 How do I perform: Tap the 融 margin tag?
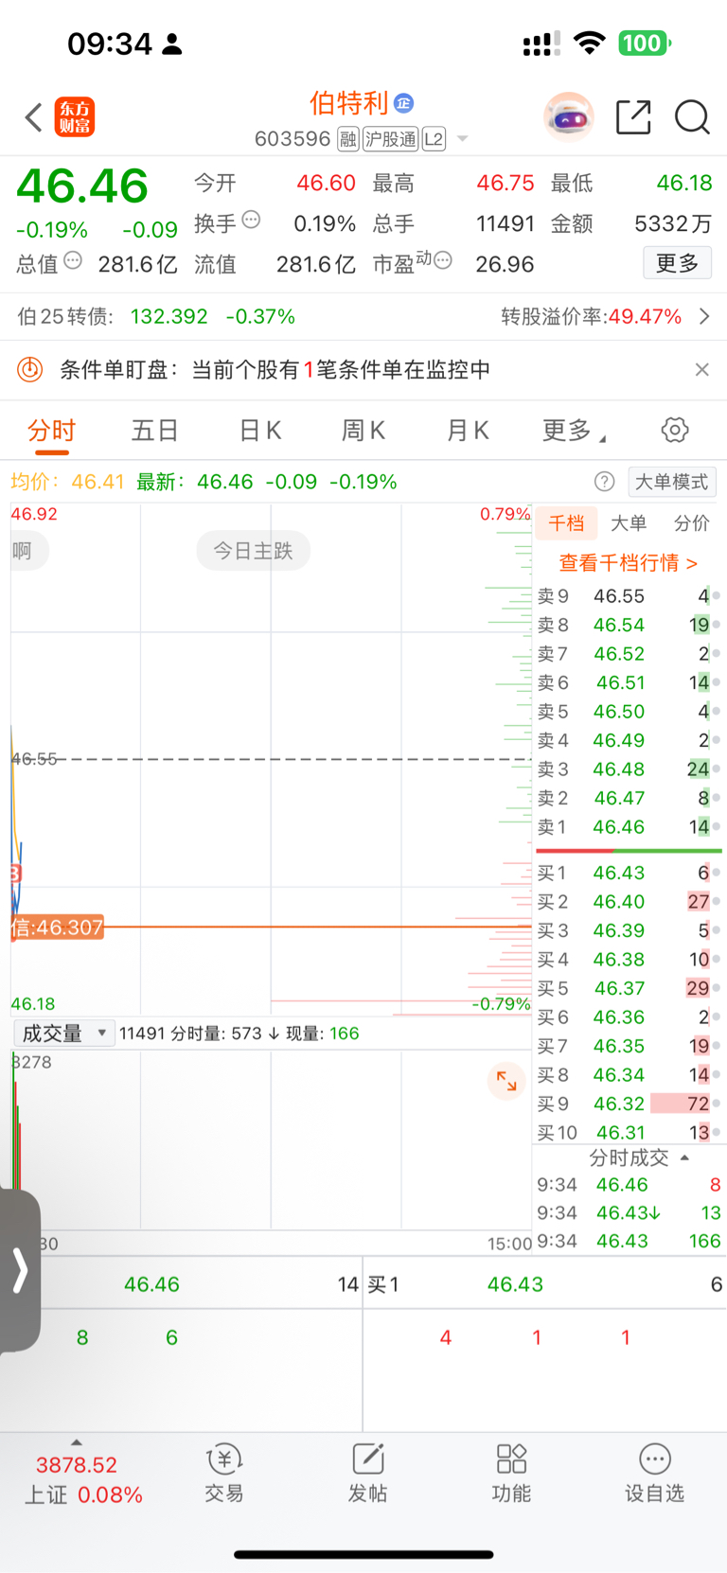tap(347, 140)
